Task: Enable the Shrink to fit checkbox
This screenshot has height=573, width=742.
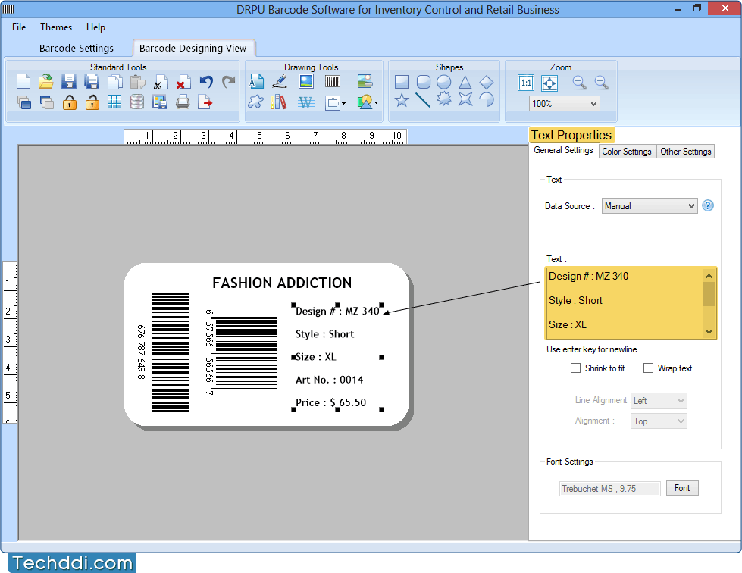Action: (x=575, y=368)
